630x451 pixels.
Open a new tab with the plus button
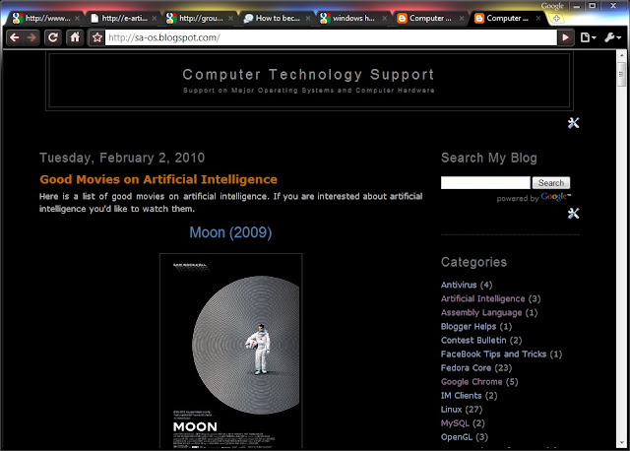(556, 18)
